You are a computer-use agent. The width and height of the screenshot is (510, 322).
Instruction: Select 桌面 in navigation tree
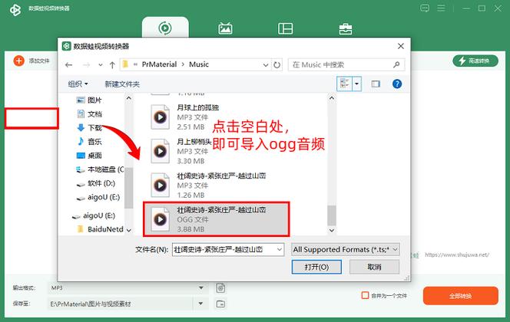(89, 156)
